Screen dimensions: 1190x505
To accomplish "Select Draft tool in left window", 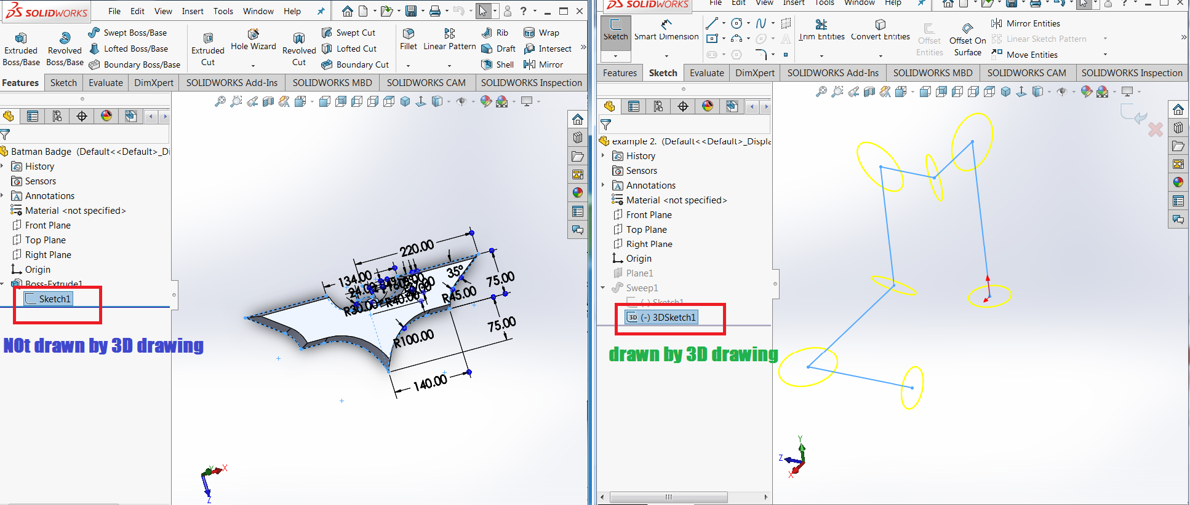I will coord(498,49).
